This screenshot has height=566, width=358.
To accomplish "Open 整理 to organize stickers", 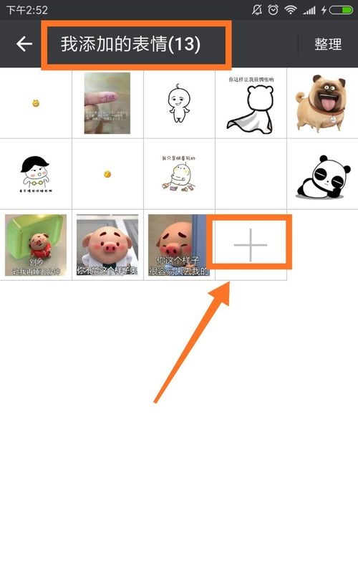I will pos(328,44).
